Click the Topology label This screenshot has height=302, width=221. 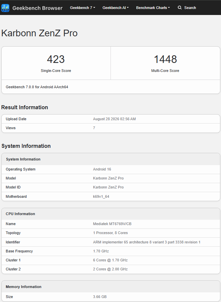point(13,233)
